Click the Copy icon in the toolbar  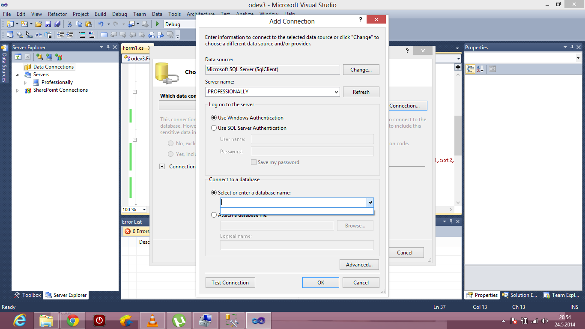point(79,24)
